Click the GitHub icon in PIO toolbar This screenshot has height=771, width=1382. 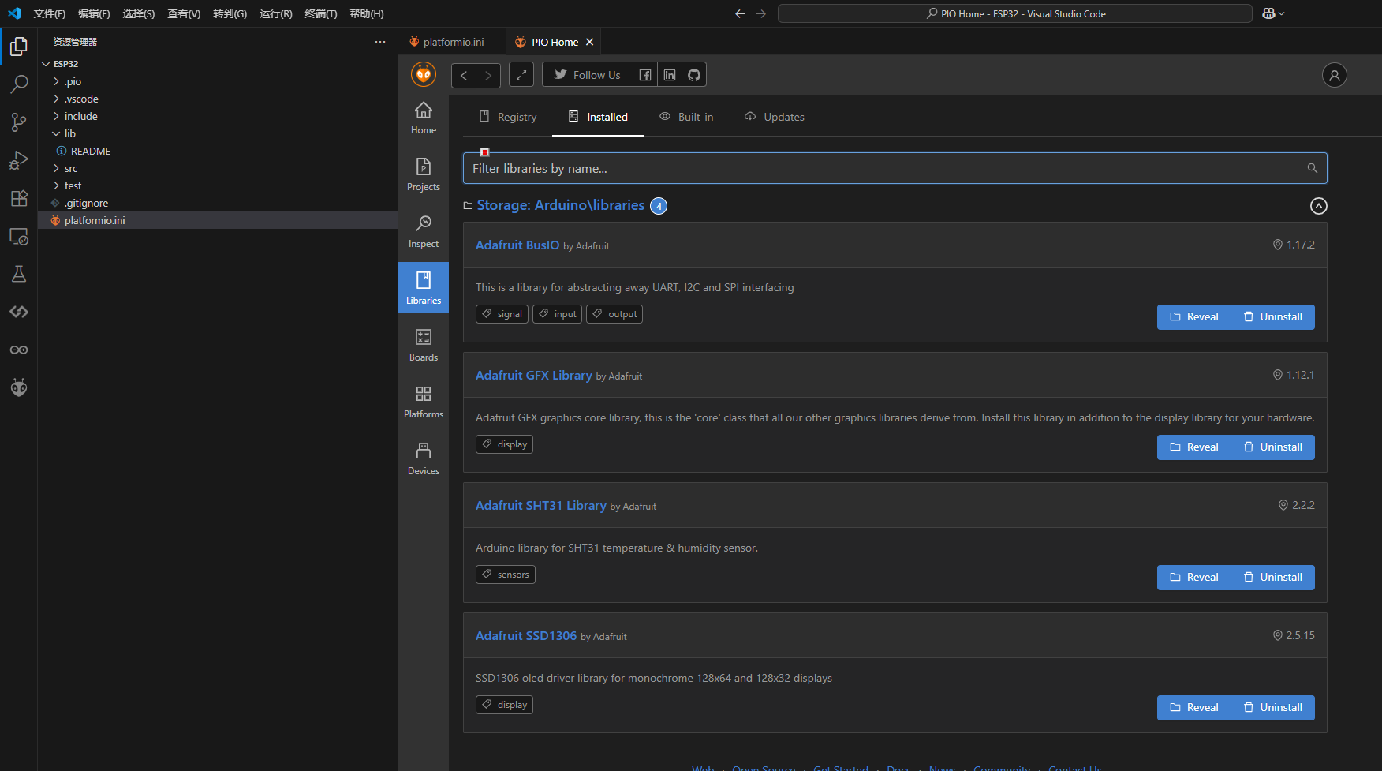694,75
